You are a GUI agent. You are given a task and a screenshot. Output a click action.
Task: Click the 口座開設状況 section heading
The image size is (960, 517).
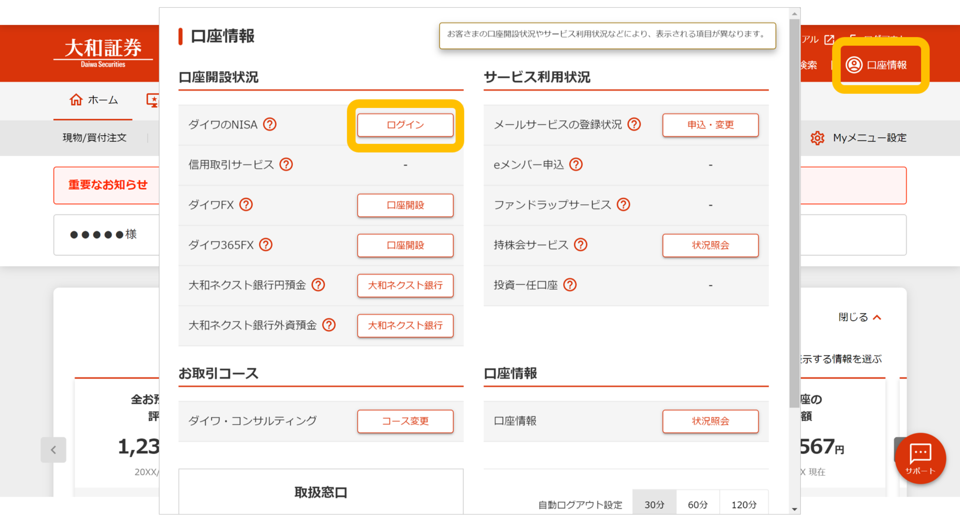pyautogui.click(x=218, y=77)
